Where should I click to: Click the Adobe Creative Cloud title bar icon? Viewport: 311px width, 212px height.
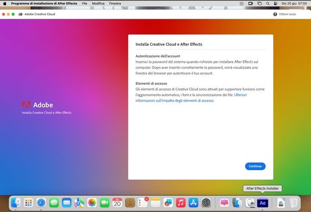tap(20, 14)
